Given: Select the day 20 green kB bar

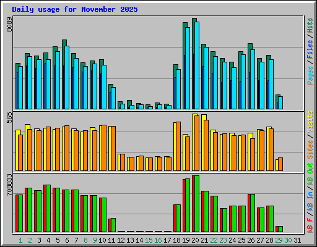Looking at the screenshot, I should pos(197,204).
